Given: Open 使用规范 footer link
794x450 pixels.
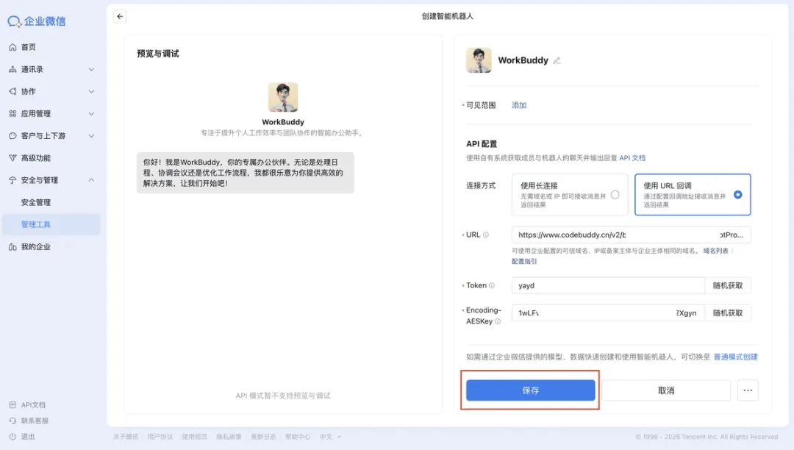Looking at the screenshot, I should click(194, 436).
